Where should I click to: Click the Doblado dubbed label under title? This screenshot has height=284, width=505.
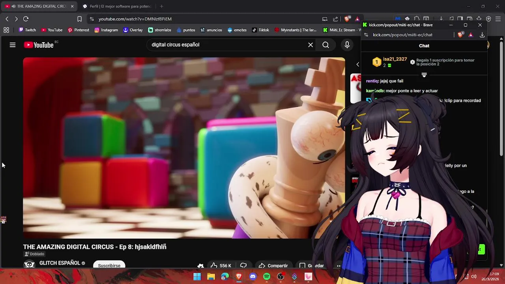(34, 254)
